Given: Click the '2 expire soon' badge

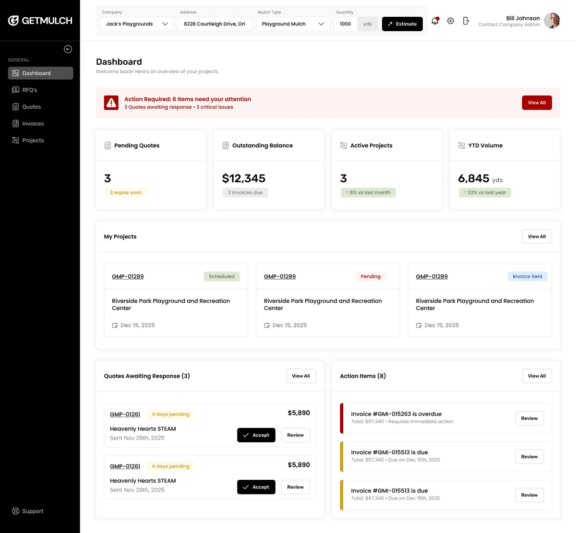Looking at the screenshot, I should click(126, 192).
